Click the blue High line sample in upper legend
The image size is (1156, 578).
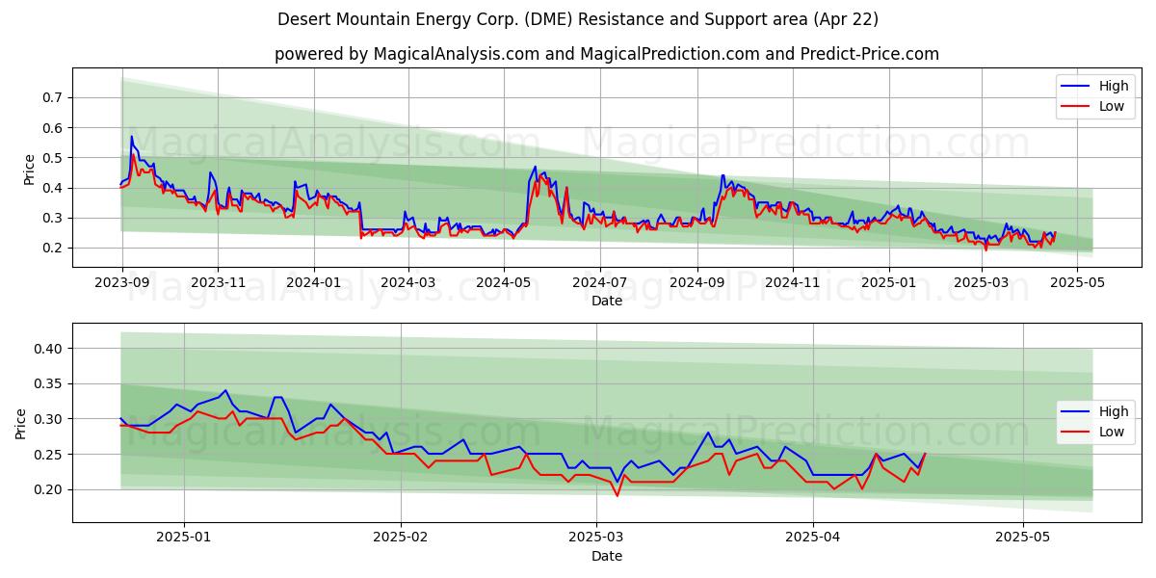point(1077,87)
